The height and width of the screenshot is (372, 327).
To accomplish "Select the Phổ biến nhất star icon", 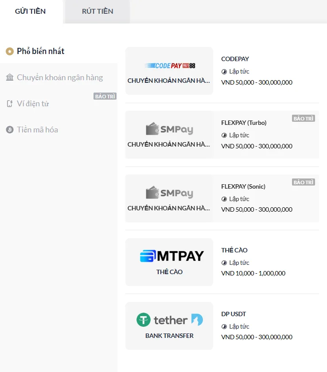I will click(10, 51).
